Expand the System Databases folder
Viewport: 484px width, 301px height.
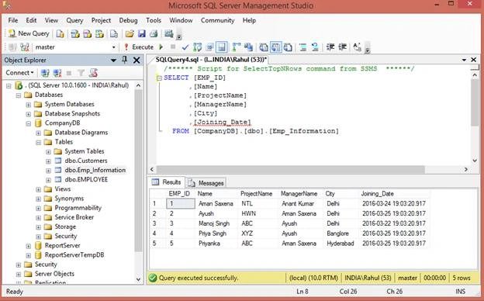tap(29, 105)
